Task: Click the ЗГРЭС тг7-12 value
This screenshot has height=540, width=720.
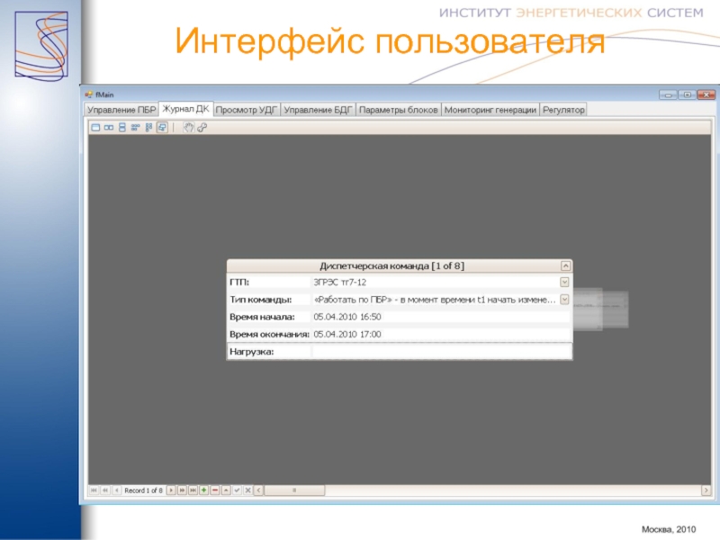Action: [x=340, y=282]
